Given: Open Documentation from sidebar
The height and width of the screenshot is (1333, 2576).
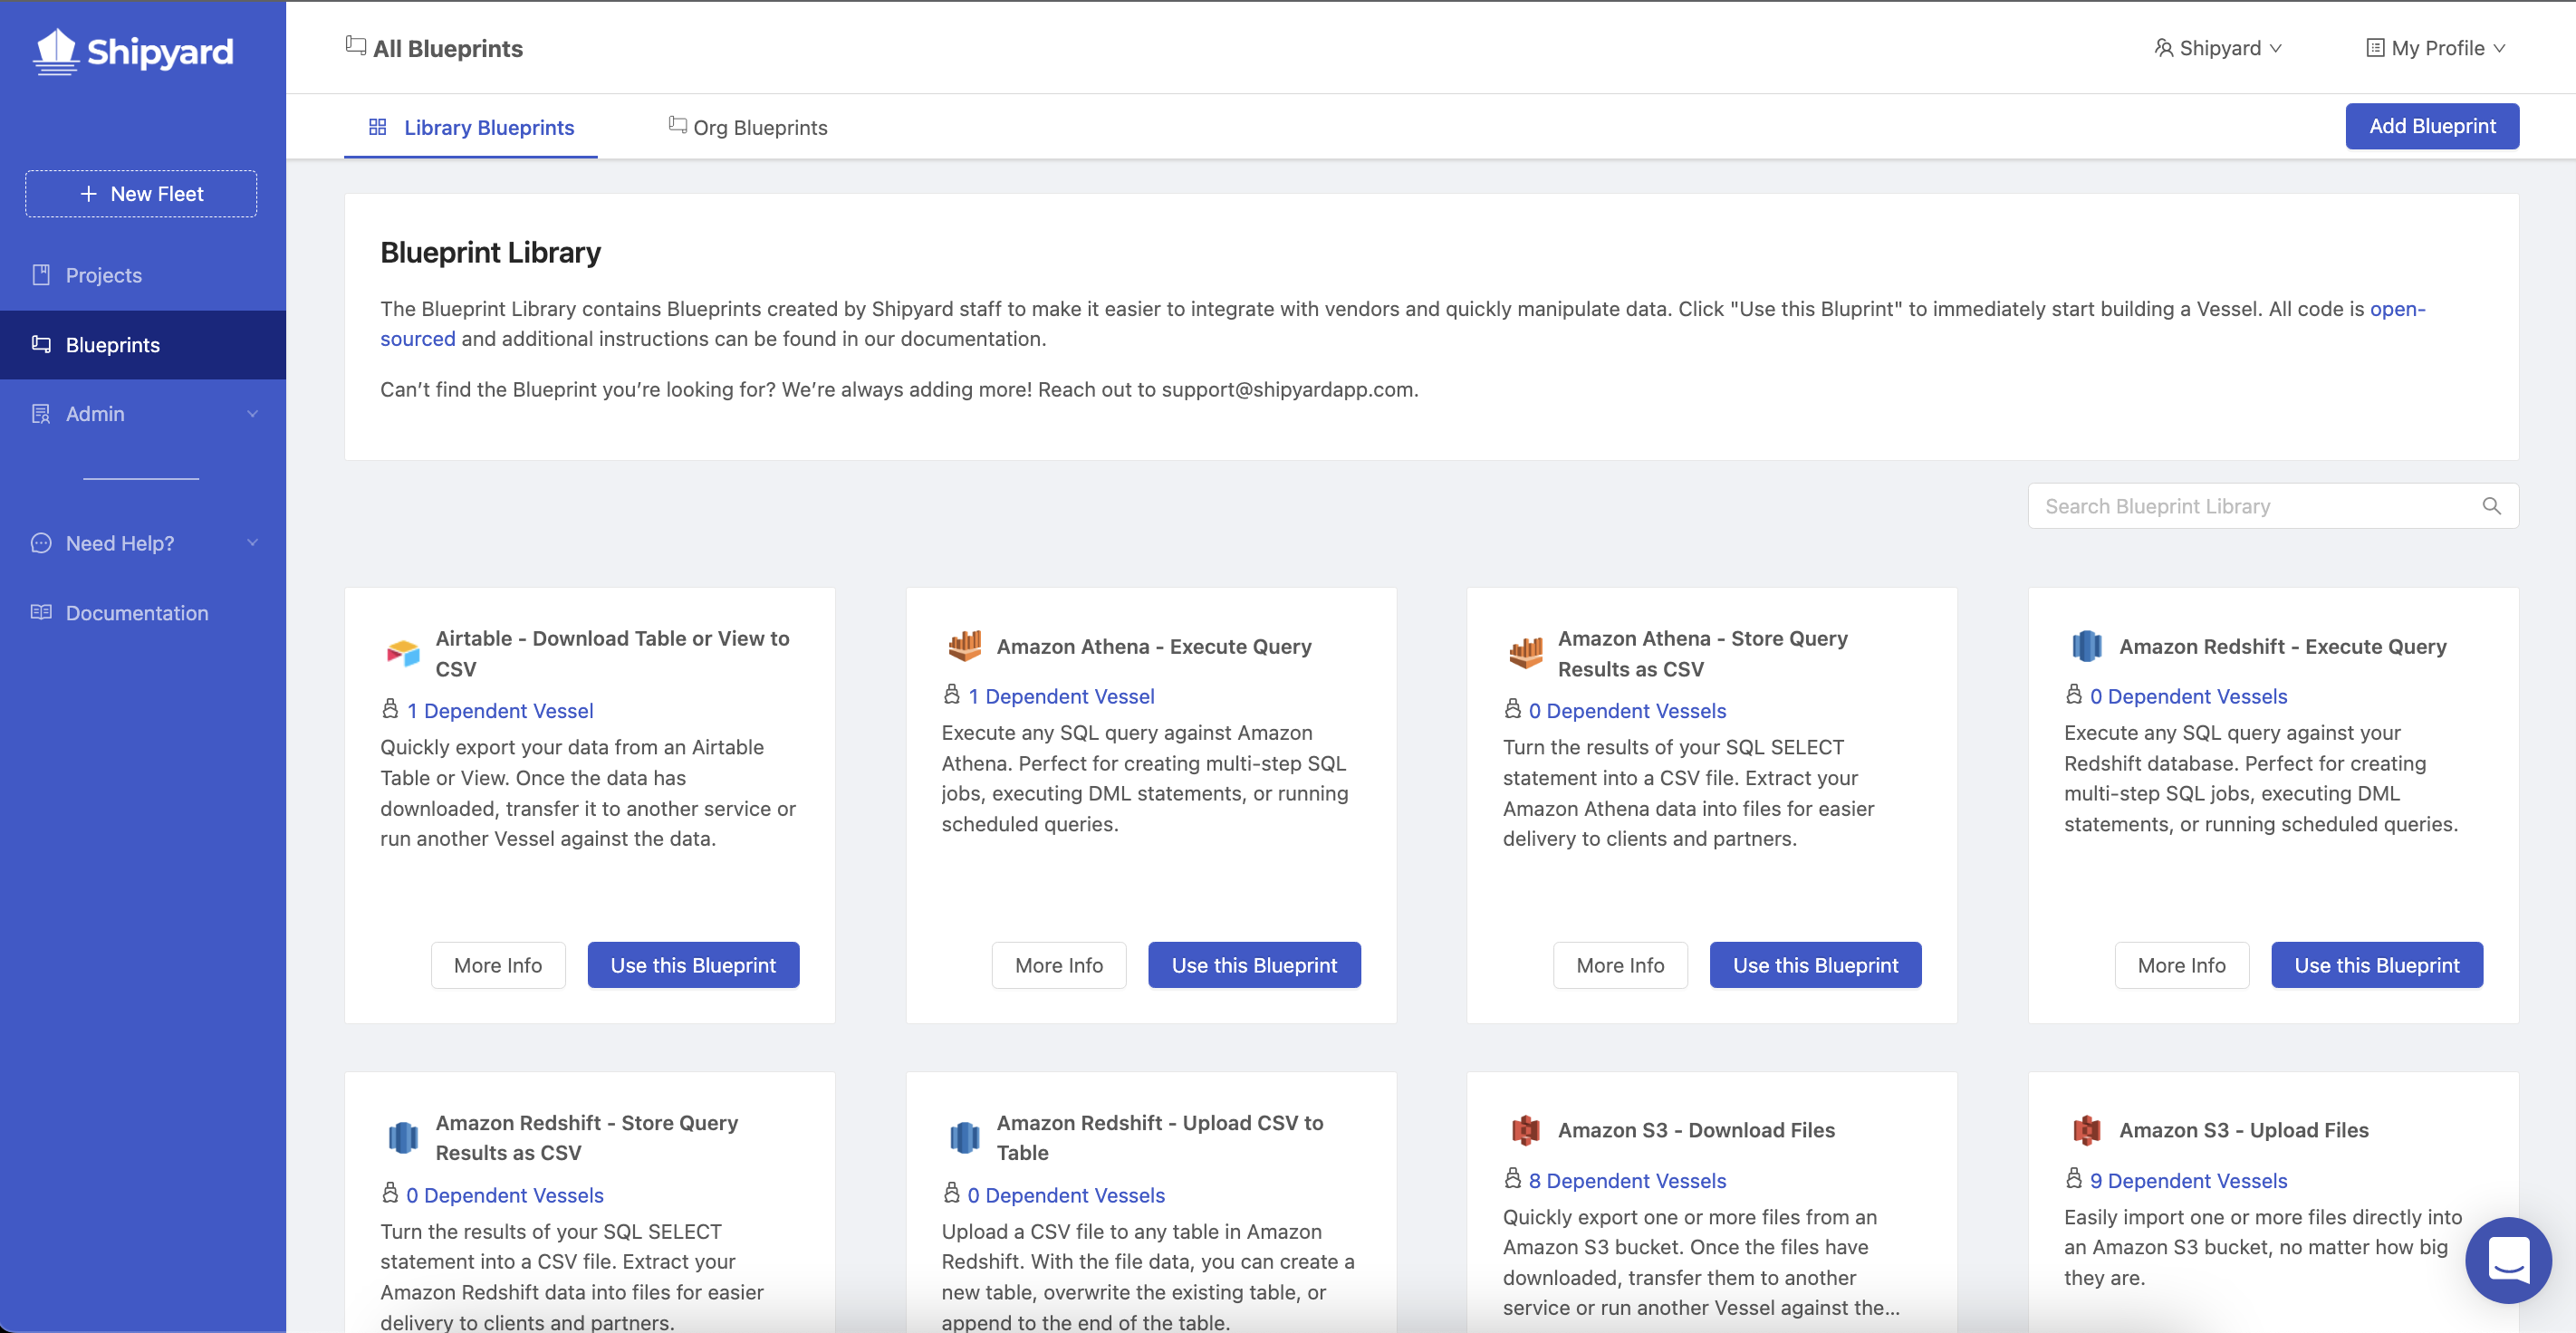Looking at the screenshot, I should click(x=143, y=613).
